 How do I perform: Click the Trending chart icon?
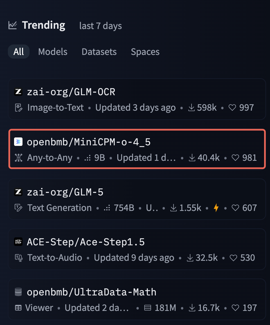tap(13, 25)
